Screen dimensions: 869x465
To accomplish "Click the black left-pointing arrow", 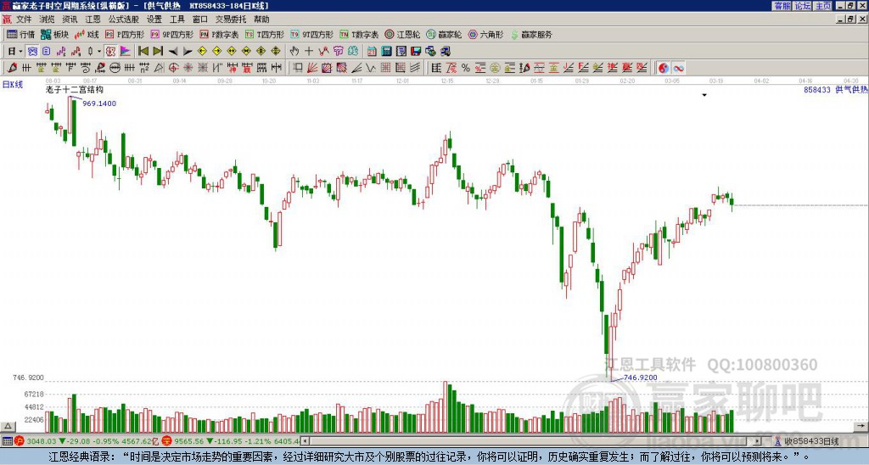I will pos(173,52).
